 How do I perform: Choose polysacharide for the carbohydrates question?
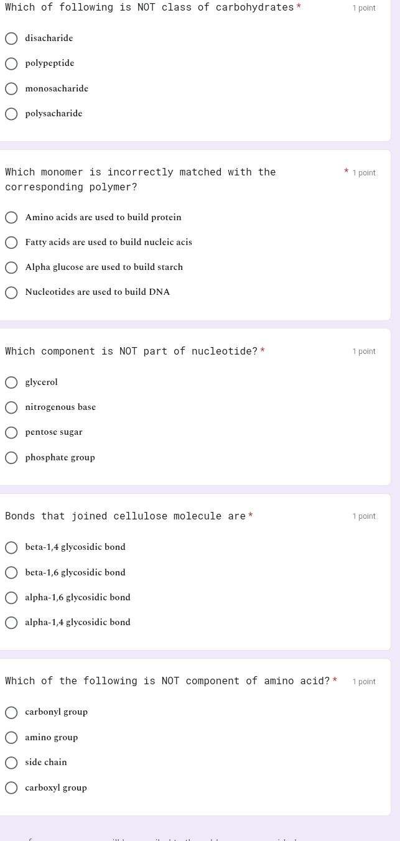11,114
